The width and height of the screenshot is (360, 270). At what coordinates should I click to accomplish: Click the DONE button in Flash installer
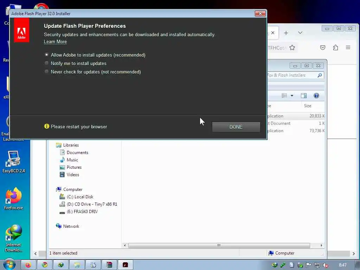[236, 127]
